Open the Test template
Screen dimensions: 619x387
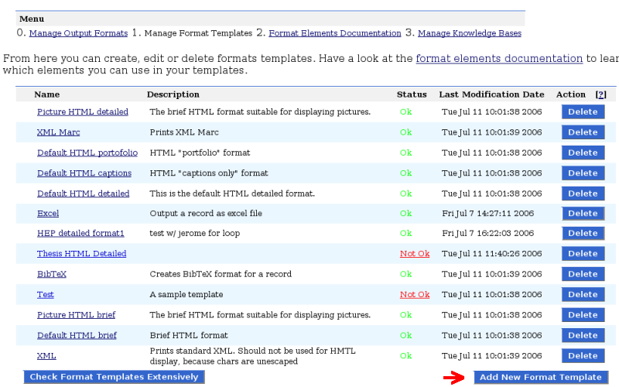click(x=46, y=295)
